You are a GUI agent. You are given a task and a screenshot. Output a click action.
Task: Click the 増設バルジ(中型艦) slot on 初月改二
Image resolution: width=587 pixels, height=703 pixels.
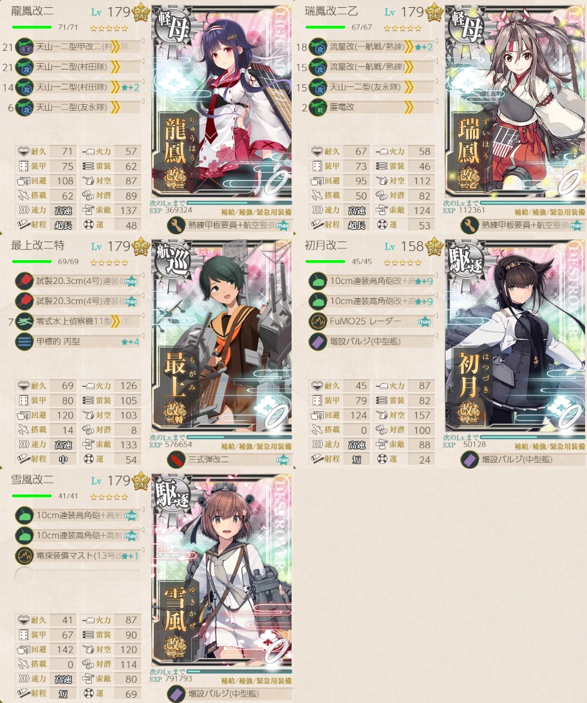click(x=371, y=342)
